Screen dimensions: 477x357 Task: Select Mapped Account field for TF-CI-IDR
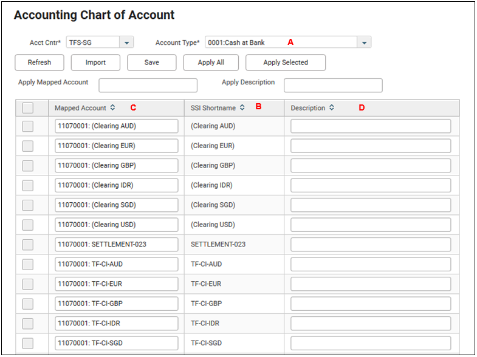(116, 323)
